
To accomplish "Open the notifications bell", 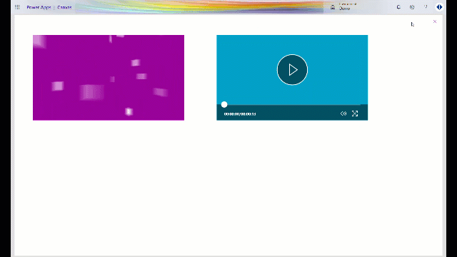I will tap(398, 7).
